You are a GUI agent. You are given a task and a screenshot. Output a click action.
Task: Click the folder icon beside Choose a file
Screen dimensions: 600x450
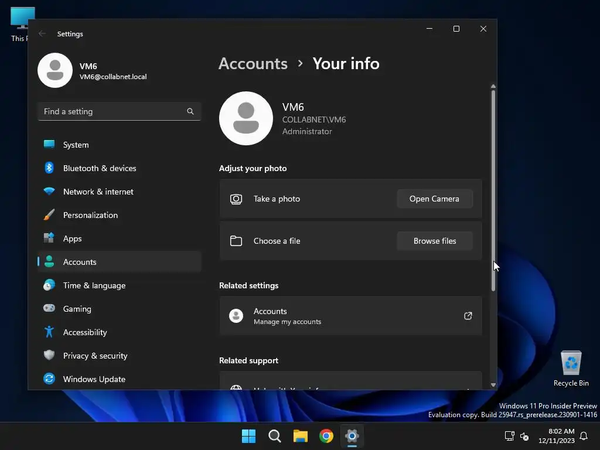236,241
